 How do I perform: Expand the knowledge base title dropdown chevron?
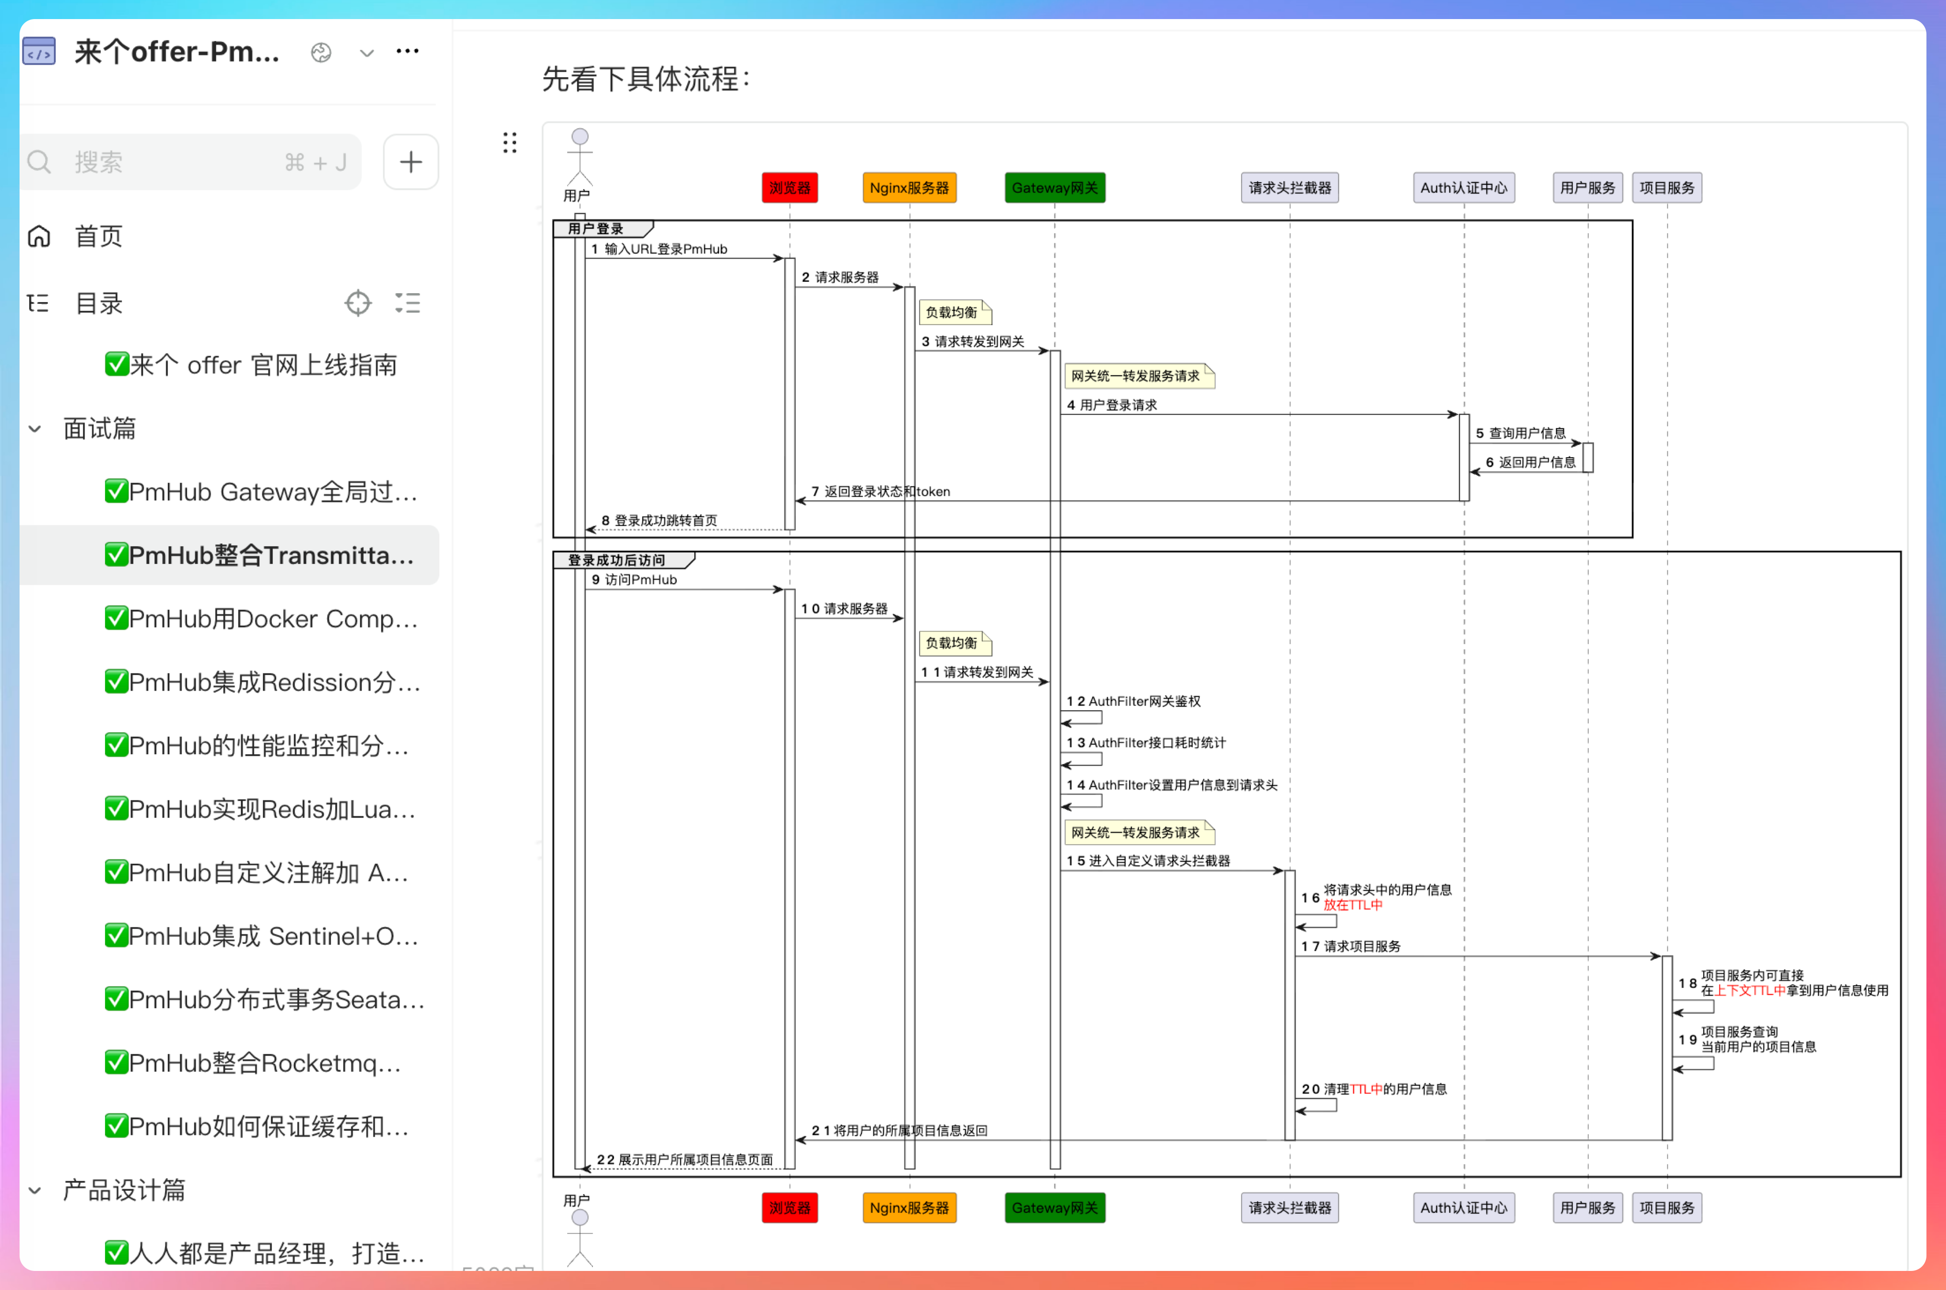tap(367, 53)
